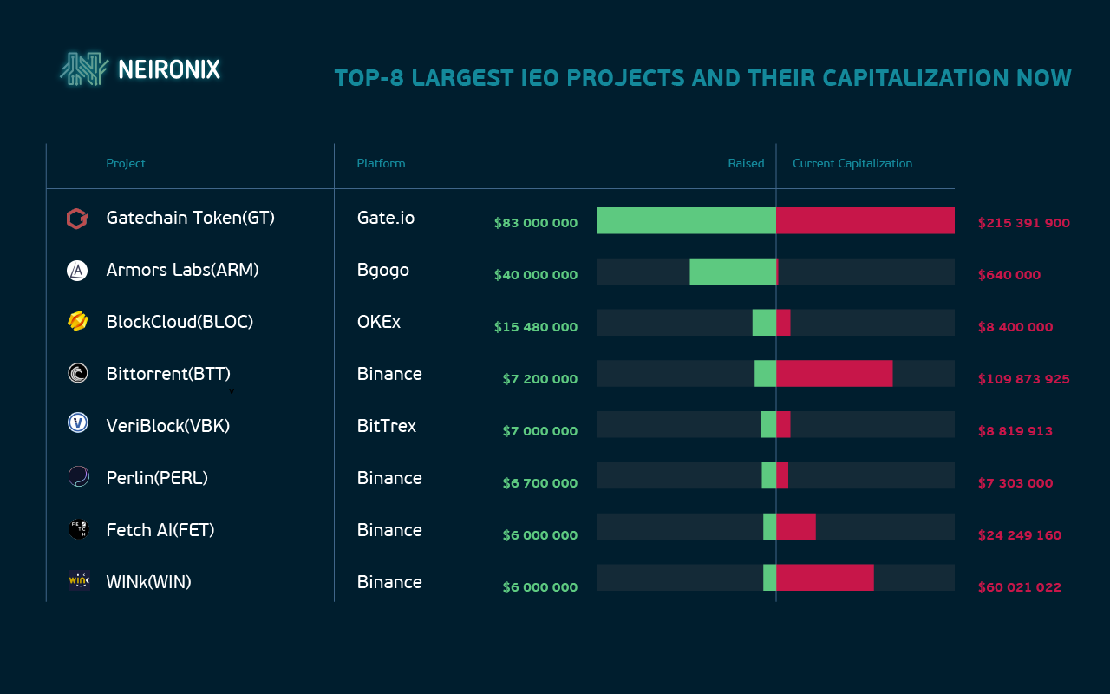
Task: Select the Current Capitalization column header
Action: pos(852,163)
